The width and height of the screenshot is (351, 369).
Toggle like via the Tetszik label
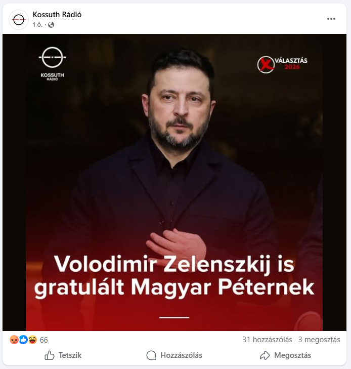click(70, 355)
